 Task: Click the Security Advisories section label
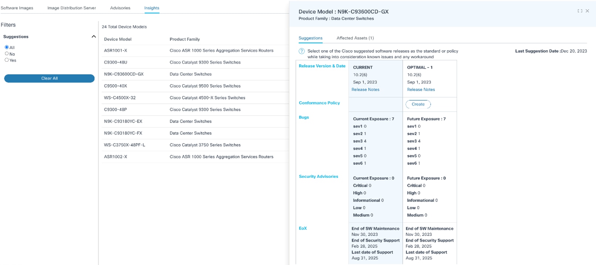pos(318,176)
